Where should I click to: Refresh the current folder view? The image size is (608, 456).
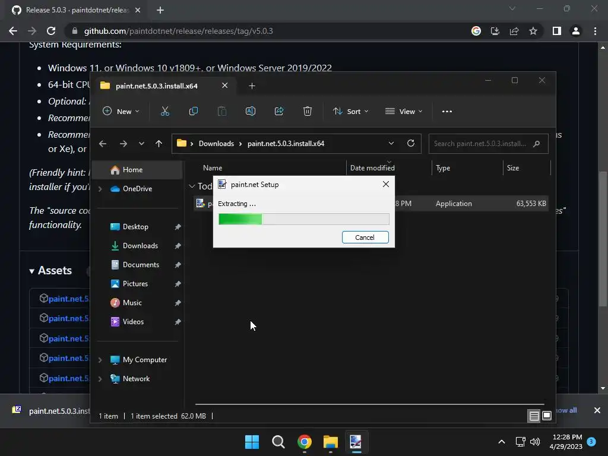pyautogui.click(x=411, y=143)
